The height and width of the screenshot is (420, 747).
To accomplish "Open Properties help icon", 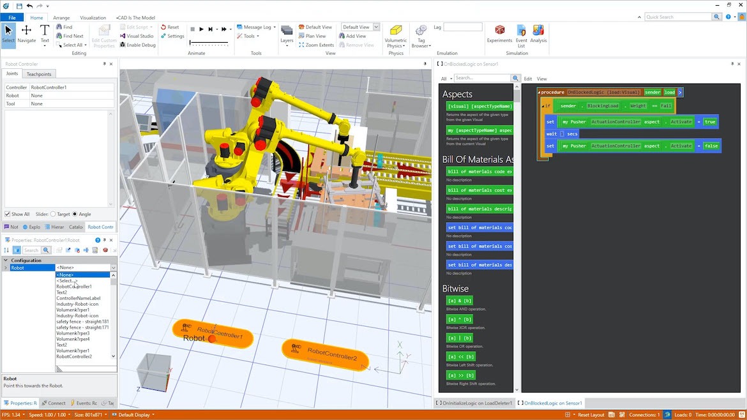I will coord(98,240).
